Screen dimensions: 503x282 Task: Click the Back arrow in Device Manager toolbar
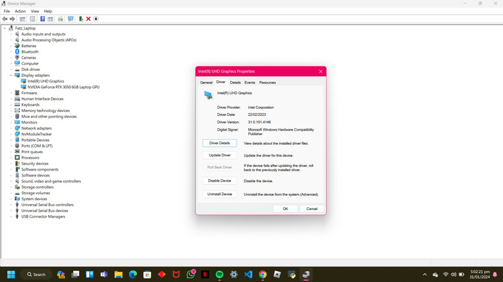(x=5, y=19)
